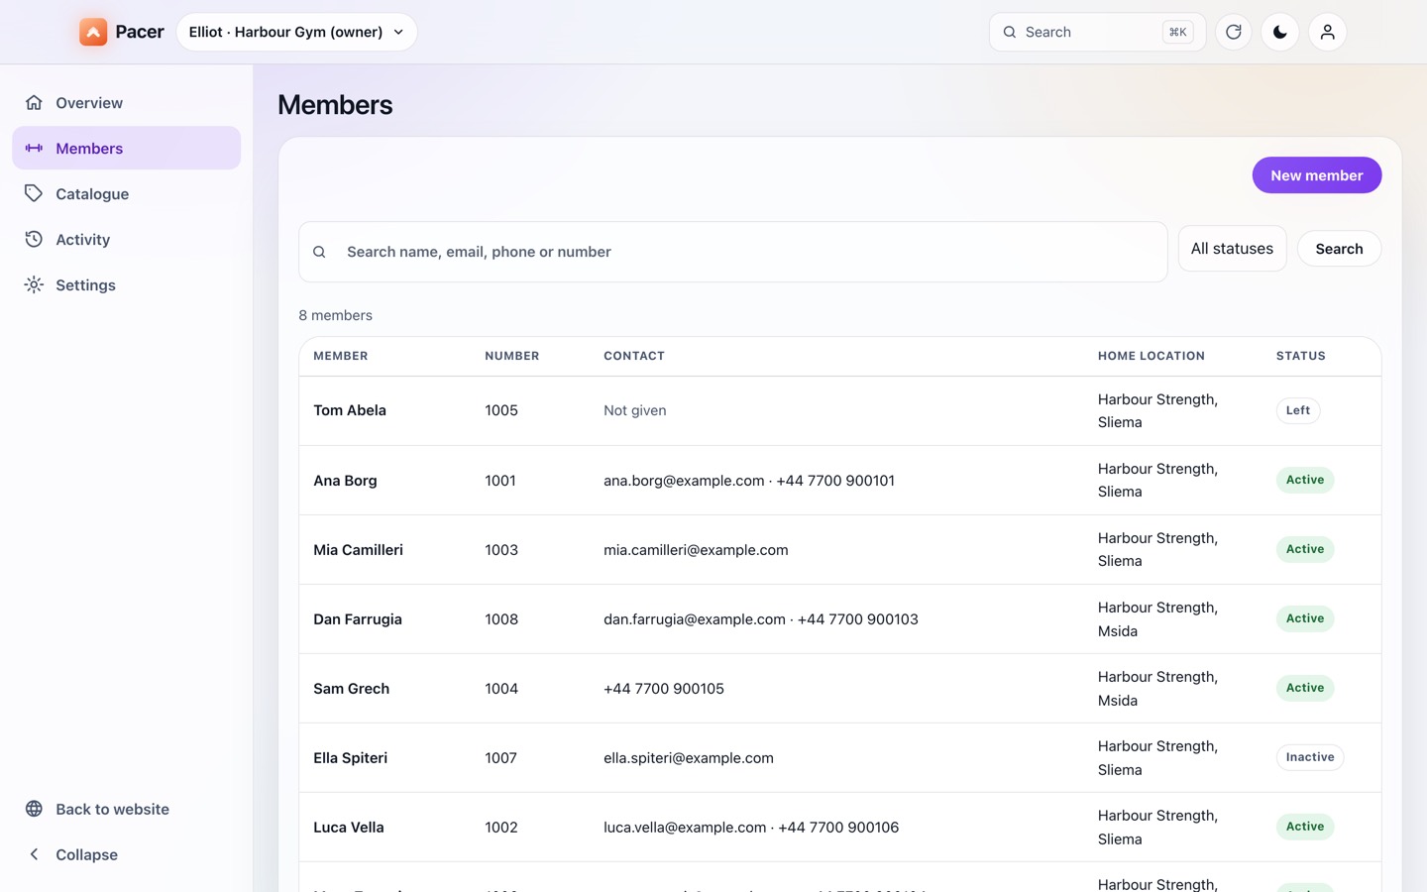Open member Luca Vella
1427x892 pixels.
(x=348, y=828)
